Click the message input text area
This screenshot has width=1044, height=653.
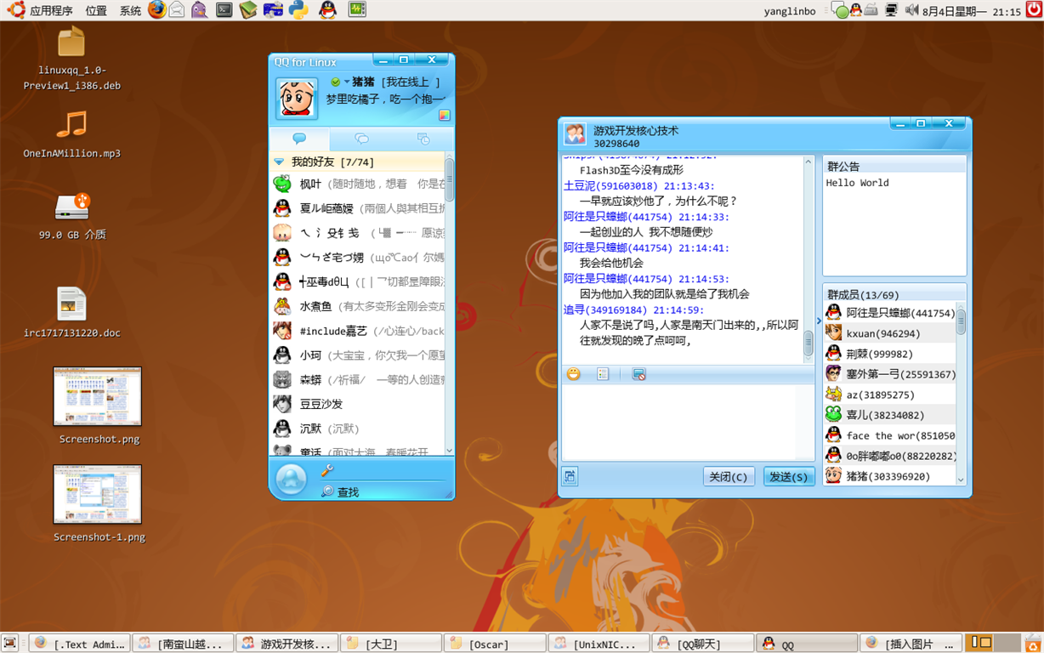click(x=687, y=423)
